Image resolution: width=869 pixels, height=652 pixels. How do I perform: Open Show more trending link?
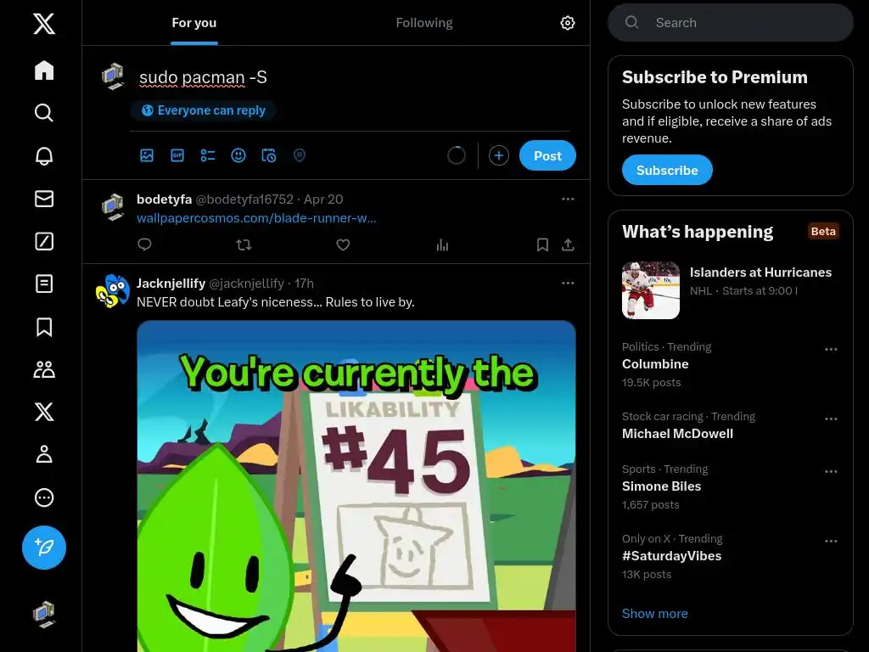coord(654,613)
